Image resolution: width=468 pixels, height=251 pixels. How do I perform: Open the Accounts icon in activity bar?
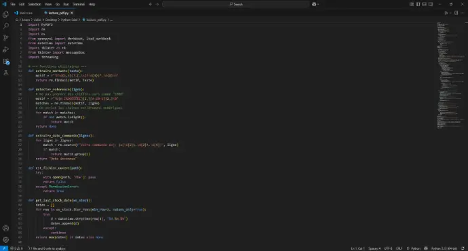pos(5,229)
